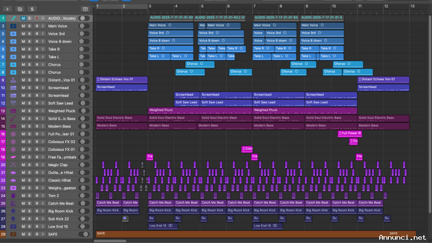The height and width of the screenshot is (243, 432).
Task: Add a new track with the plus button
Action: [x=7, y=9]
